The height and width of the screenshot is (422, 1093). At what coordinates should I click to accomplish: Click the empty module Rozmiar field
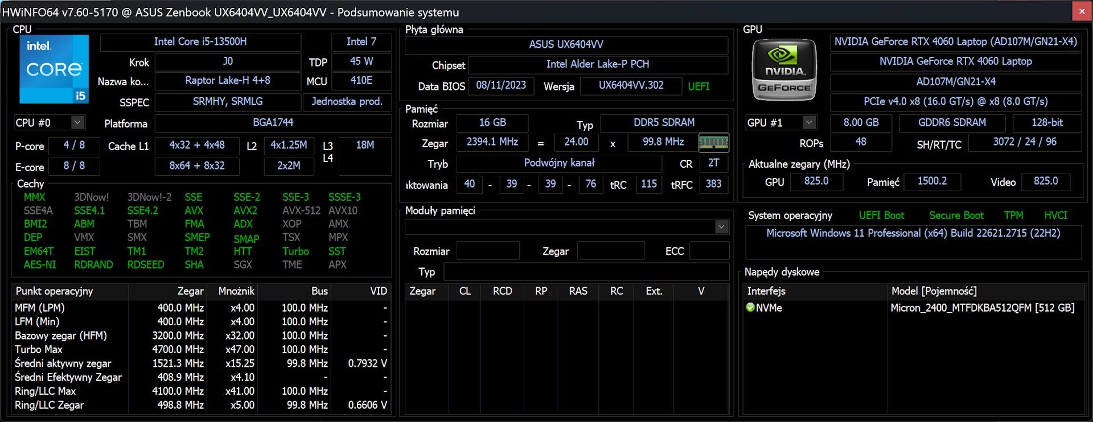click(488, 251)
